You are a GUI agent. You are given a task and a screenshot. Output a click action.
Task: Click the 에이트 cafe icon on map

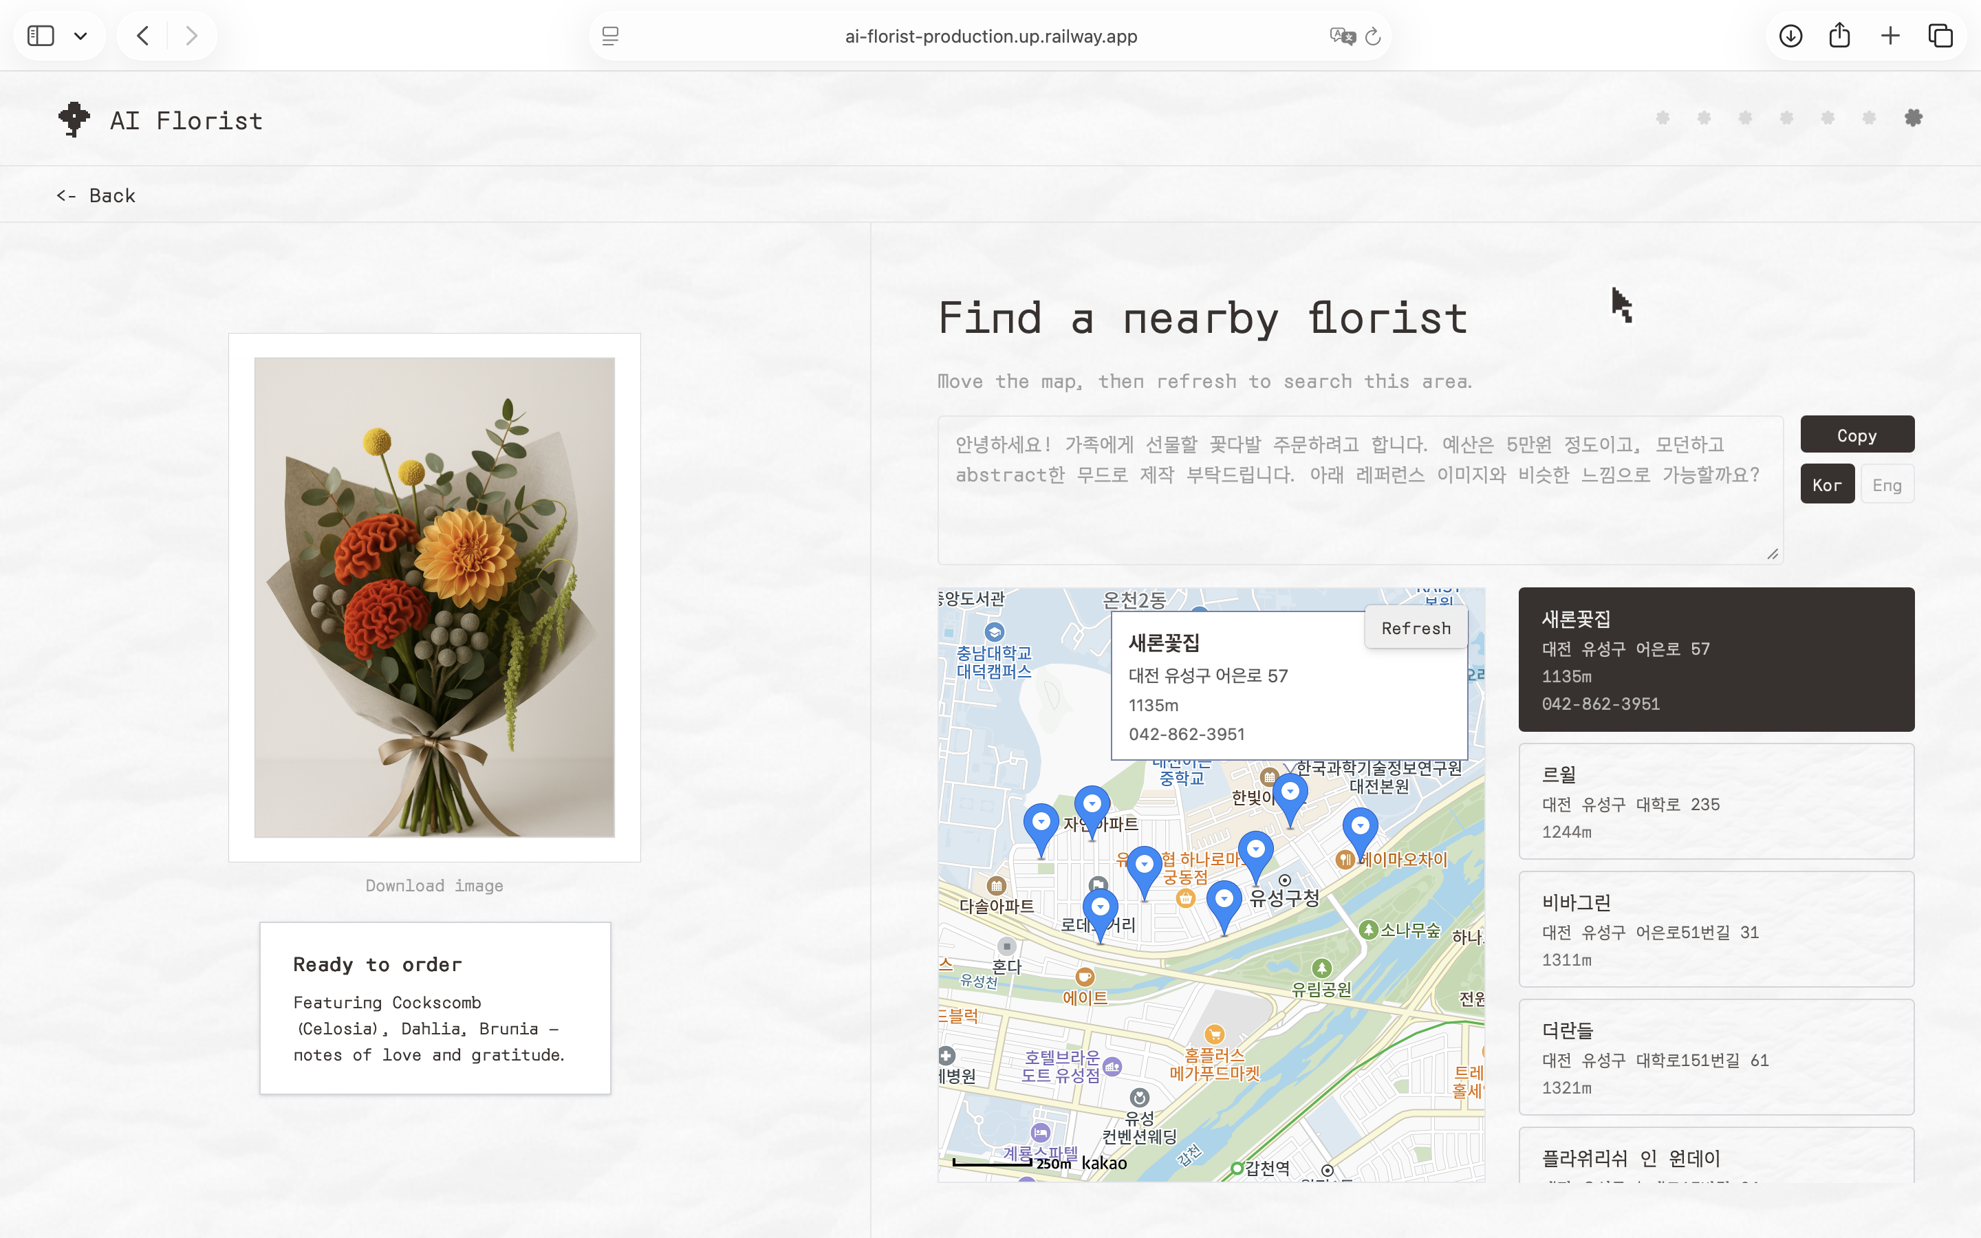pos(1085,977)
